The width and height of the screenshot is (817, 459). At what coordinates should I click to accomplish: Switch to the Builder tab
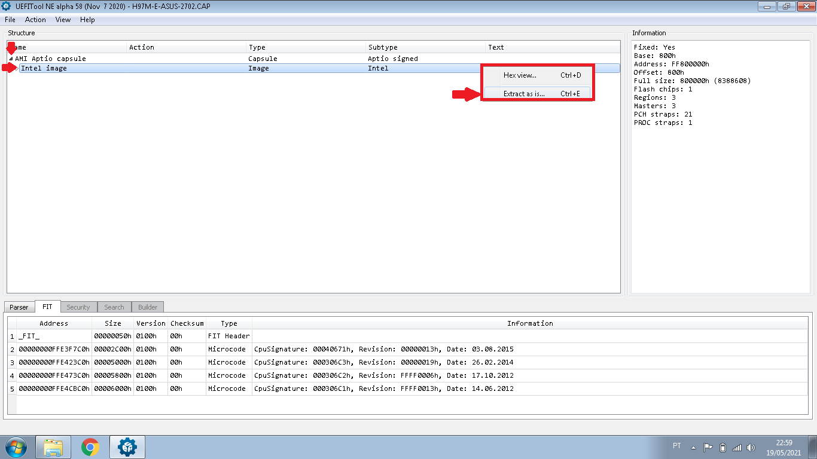(x=148, y=307)
